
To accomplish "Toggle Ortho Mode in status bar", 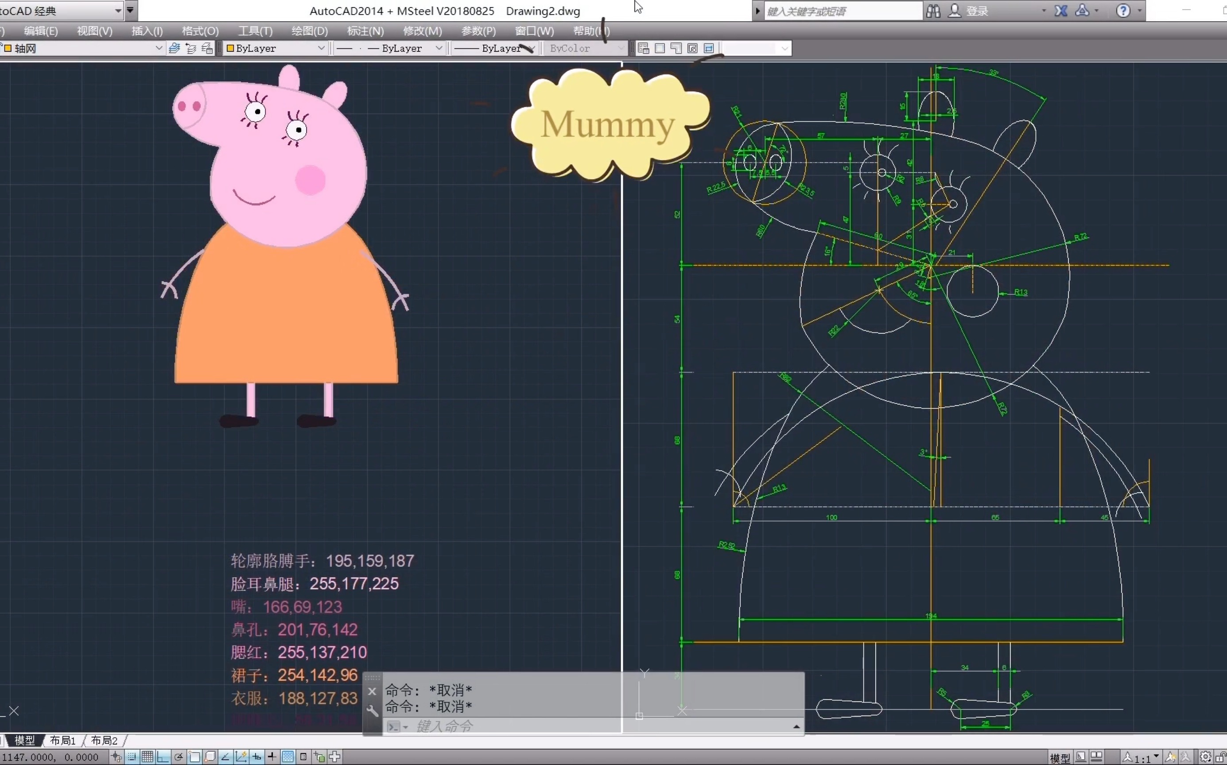I will coord(163,757).
